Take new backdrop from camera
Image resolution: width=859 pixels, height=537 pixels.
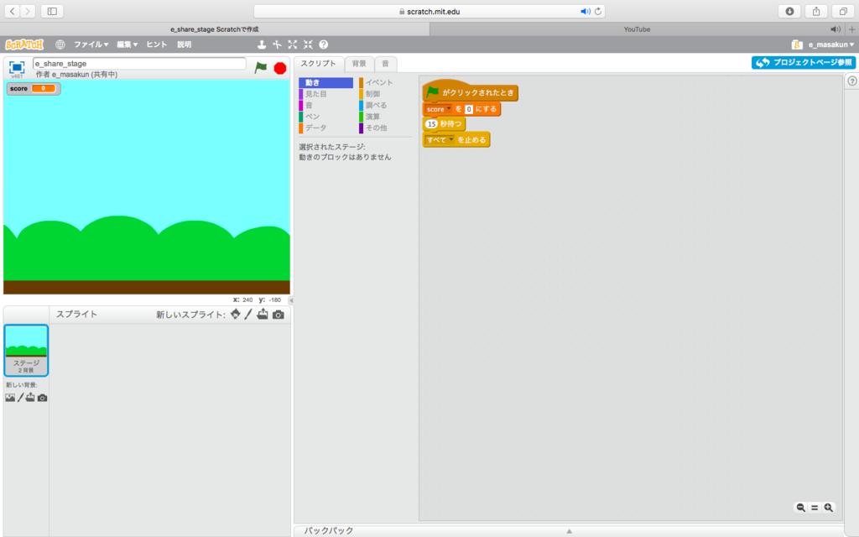tap(42, 398)
